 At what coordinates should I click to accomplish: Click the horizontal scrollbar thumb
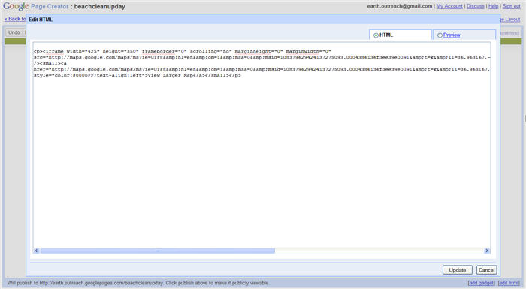coord(158,251)
